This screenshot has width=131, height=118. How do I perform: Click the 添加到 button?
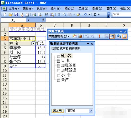(58, 111)
